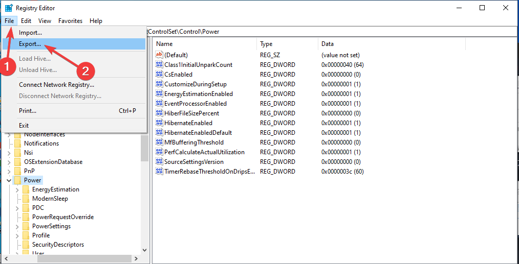Image resolution: width=519 pixels, height=264 pixels.
Task: Select the PowerRequestOverride key
Action: click(63, 217)
